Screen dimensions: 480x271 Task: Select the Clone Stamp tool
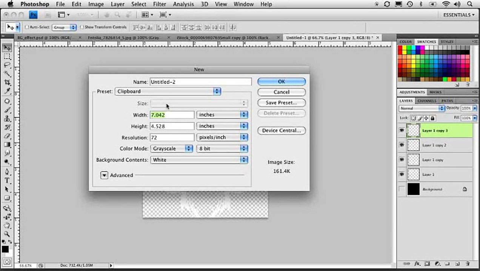point(7,119)
